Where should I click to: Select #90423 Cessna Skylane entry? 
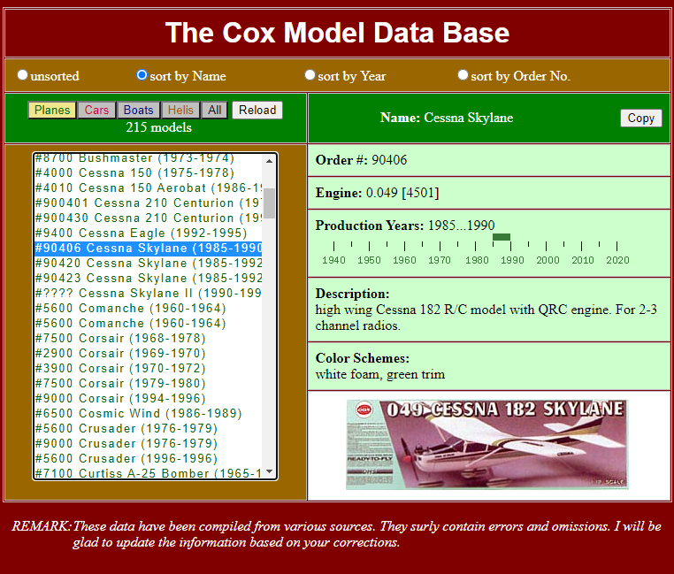[149, 279]
